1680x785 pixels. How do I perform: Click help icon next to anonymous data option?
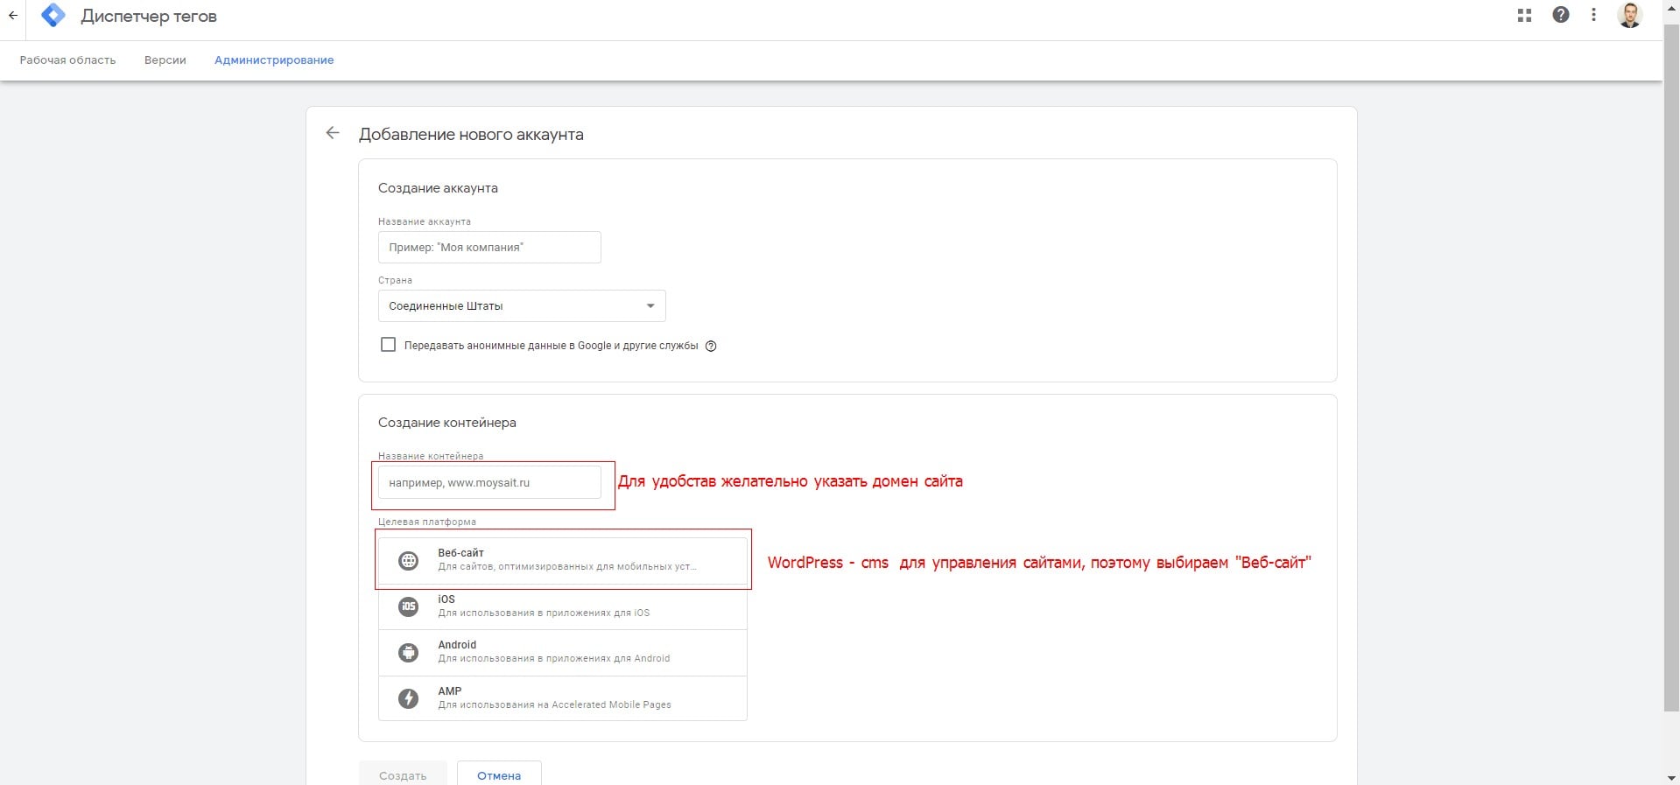(711, 346)
